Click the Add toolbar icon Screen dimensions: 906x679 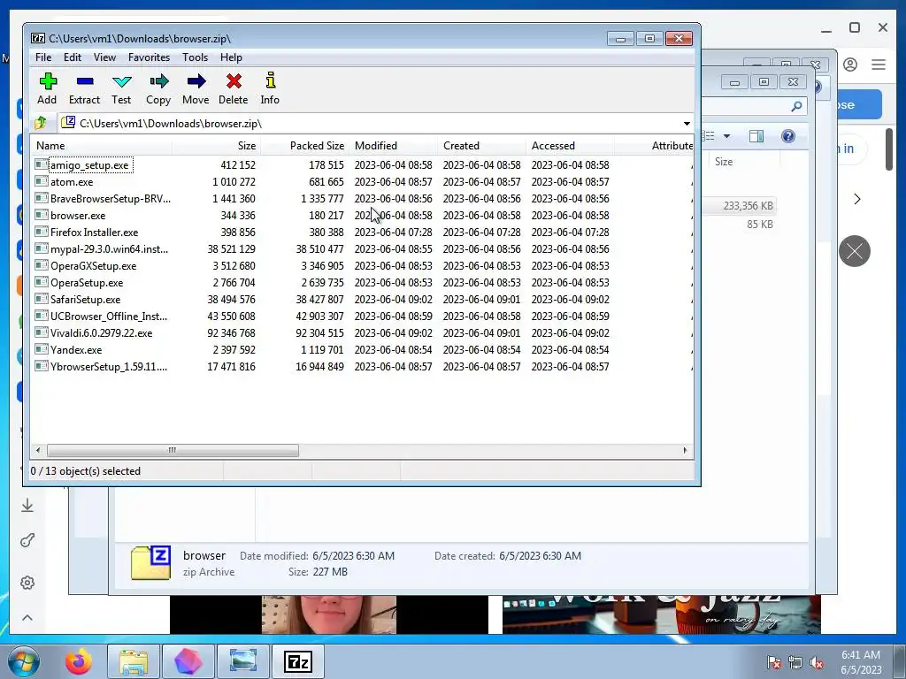48,88
